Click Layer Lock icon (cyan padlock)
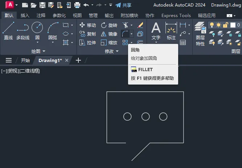242x168 pixels. point(238,34)
